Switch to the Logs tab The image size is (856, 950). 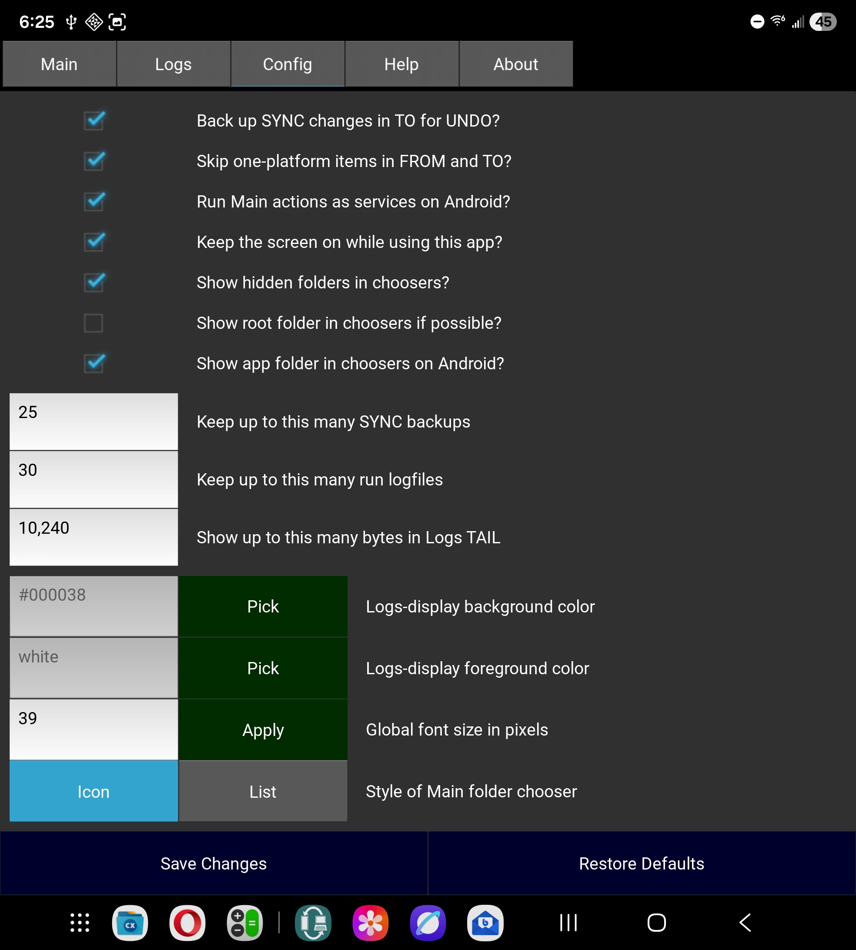coord(173,64)
